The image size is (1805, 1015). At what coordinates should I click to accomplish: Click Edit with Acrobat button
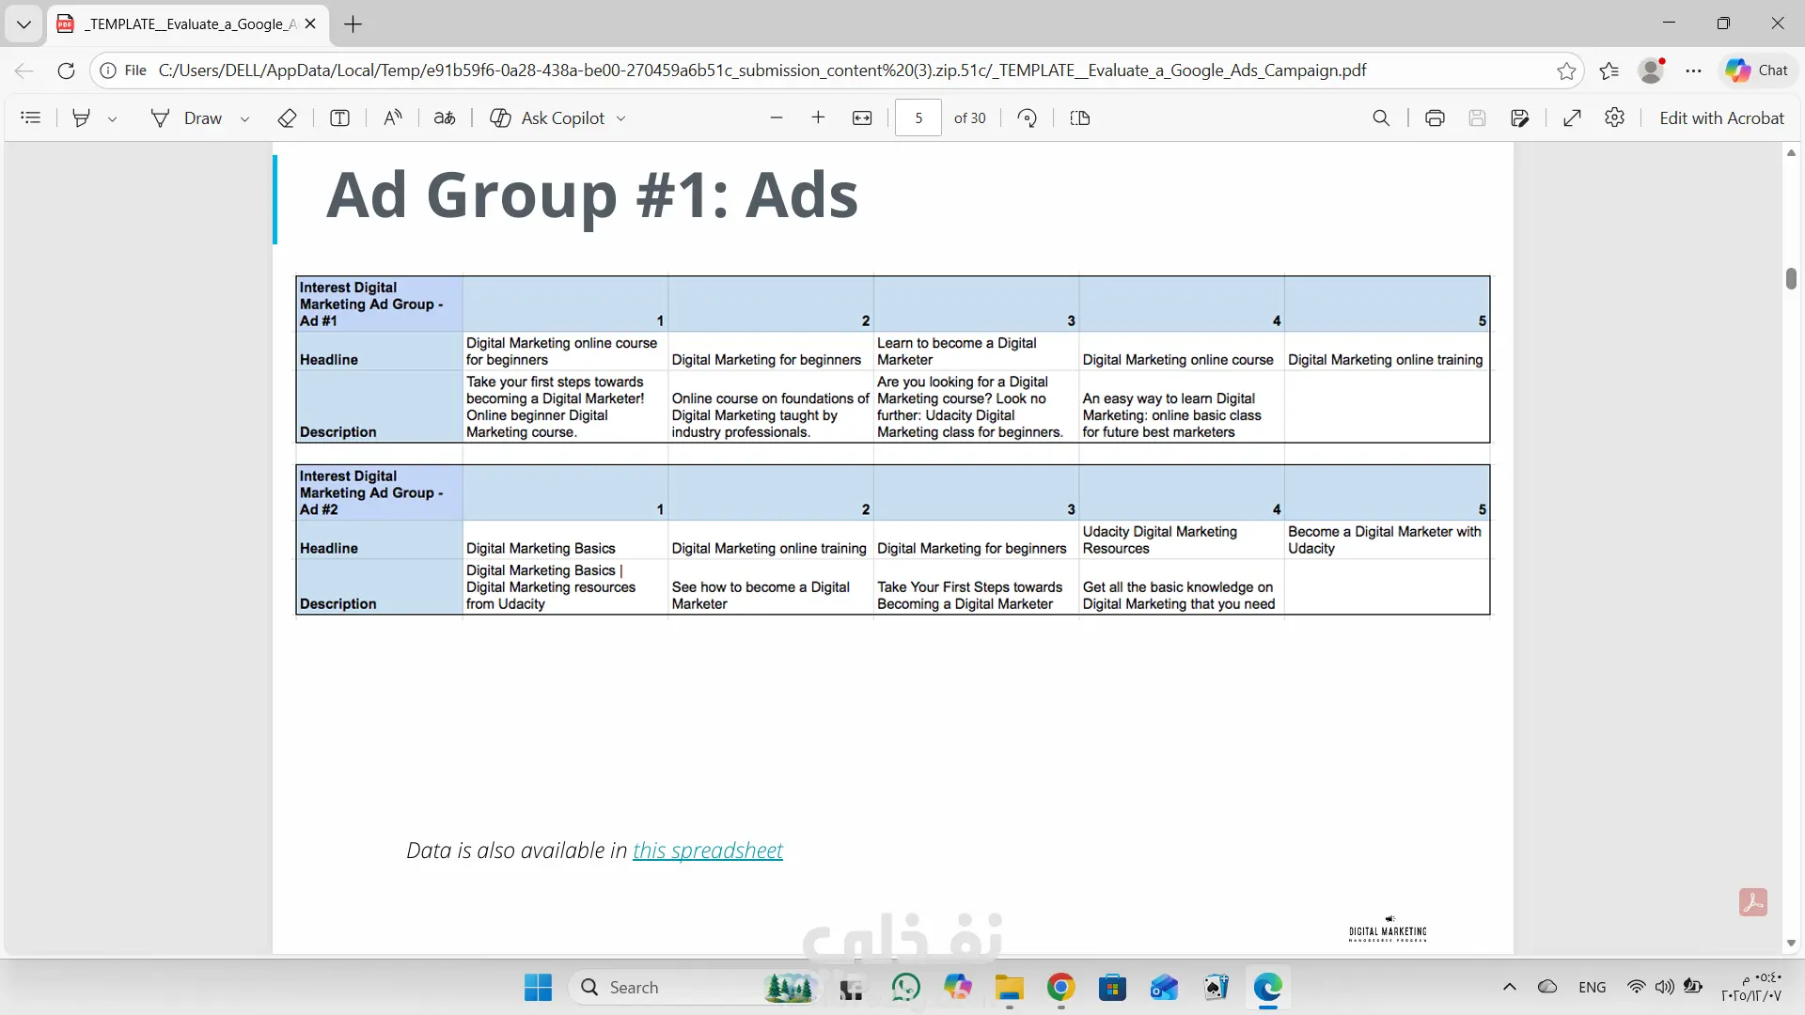coord(1721,118)
